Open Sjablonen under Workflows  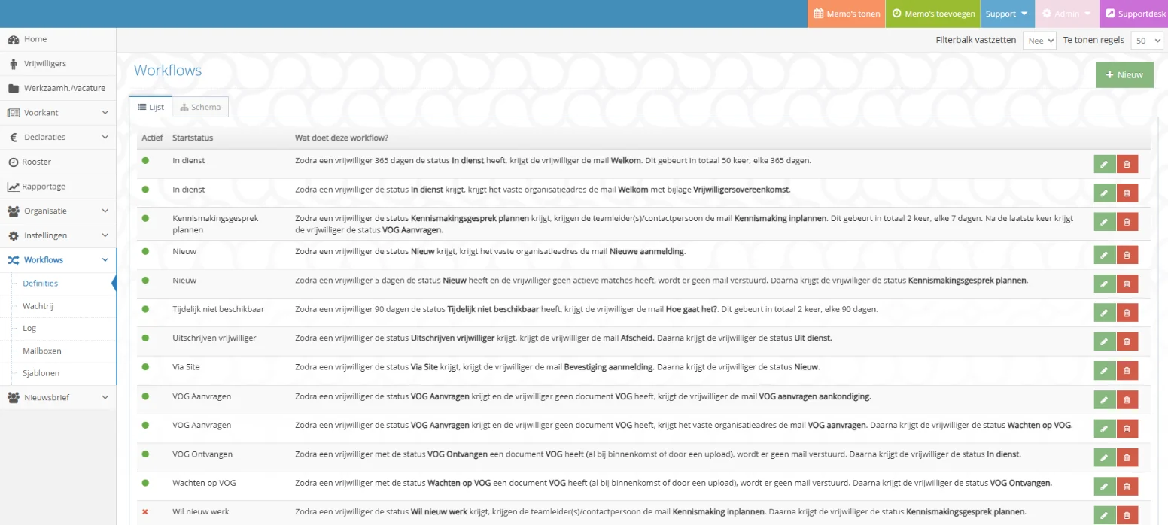tap(41, 373)
